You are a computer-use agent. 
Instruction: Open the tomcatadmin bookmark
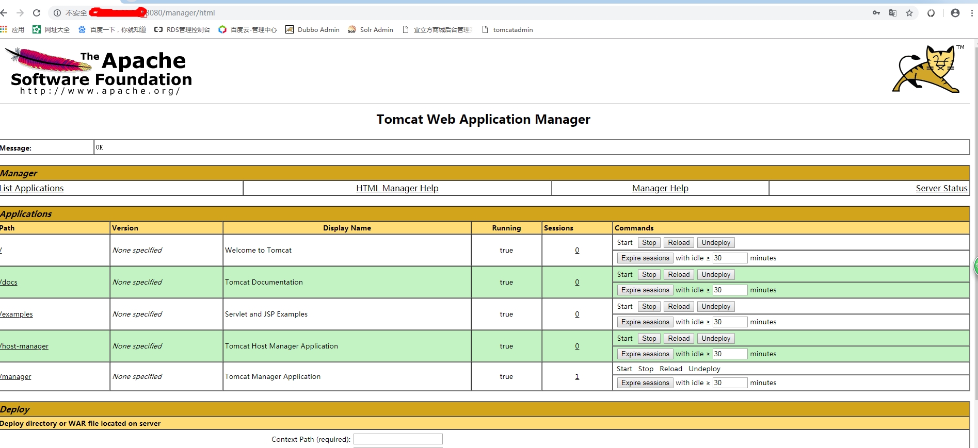[x=507, y=29]
